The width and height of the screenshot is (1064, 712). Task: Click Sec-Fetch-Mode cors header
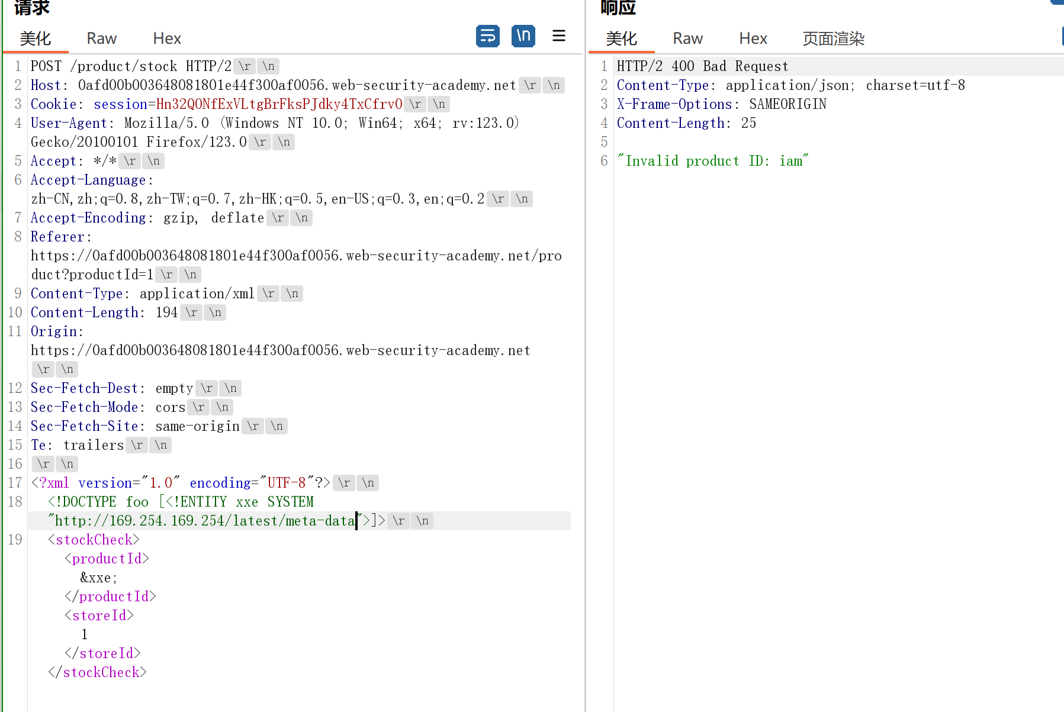(108, 407)
